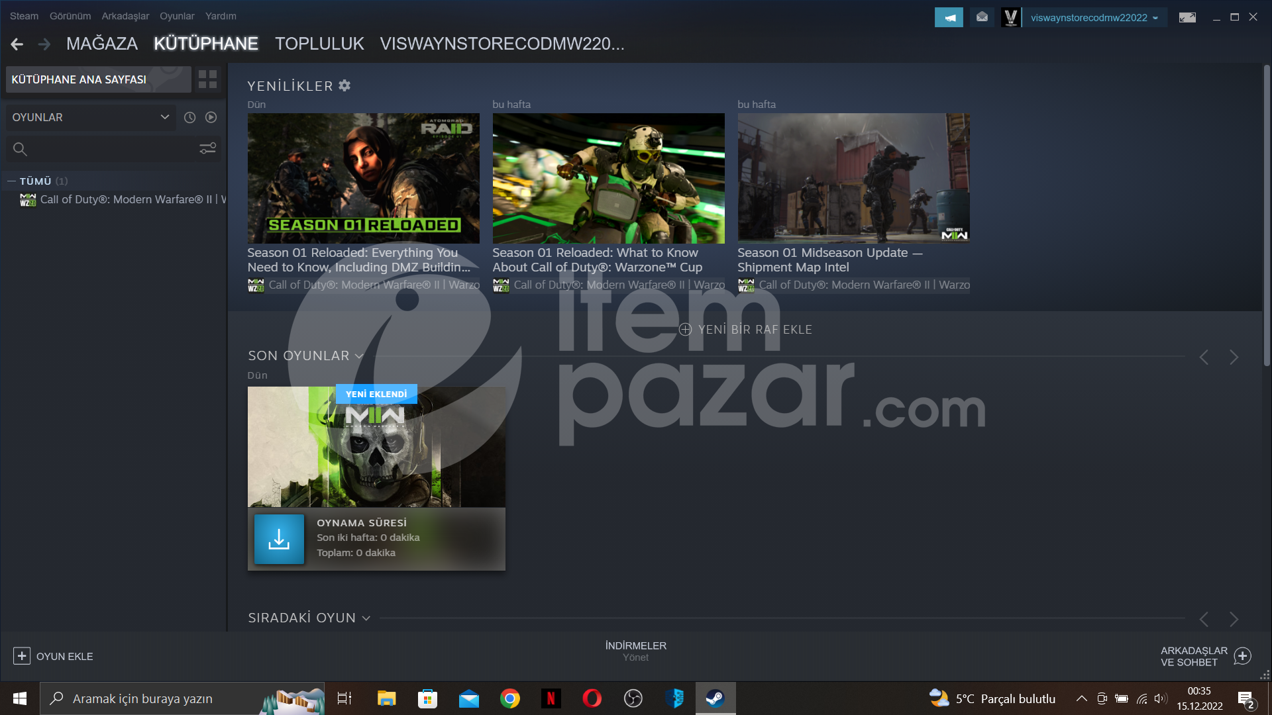Click the Steam back navigation arrow
The height and width of the screenshot is (715, 1272).
pos(17,44)
